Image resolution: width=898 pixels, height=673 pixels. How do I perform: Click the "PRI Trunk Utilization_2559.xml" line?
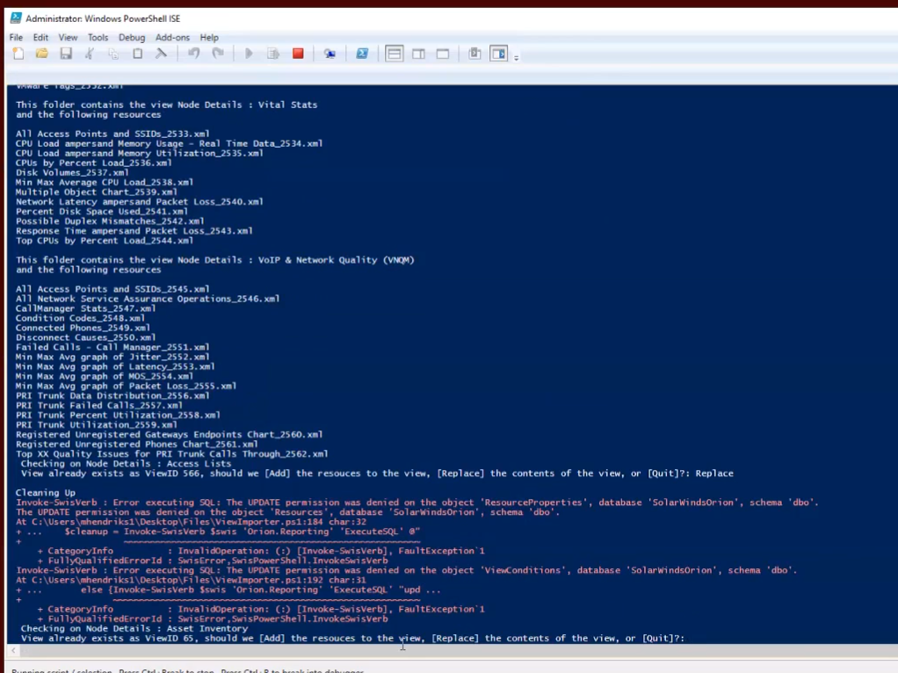pos(97,424)
